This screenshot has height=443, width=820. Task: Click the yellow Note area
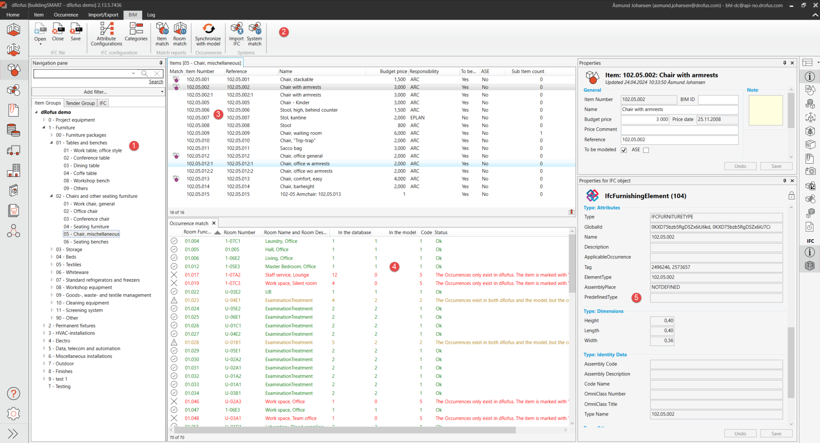(766, 111)
